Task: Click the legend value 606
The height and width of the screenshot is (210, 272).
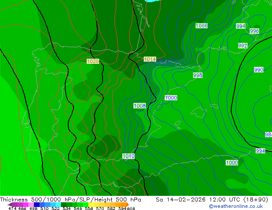Action: click(131, 208)
